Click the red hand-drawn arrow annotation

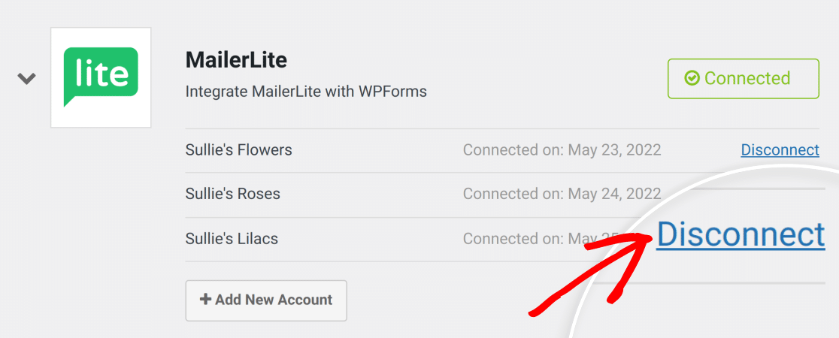pyautogui.click(x=590, y=273)
